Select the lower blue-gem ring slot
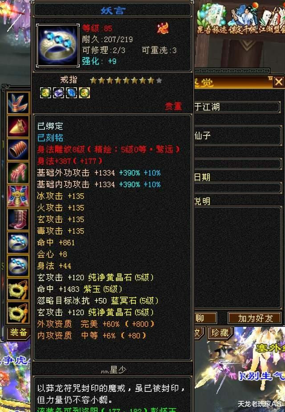 (x=18, y=266)
